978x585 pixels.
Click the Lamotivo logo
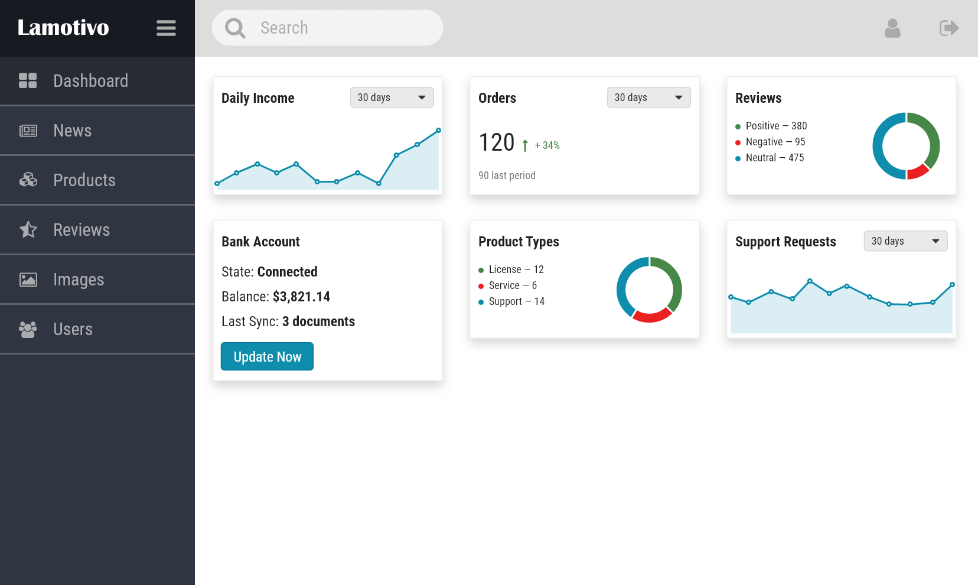63,28
